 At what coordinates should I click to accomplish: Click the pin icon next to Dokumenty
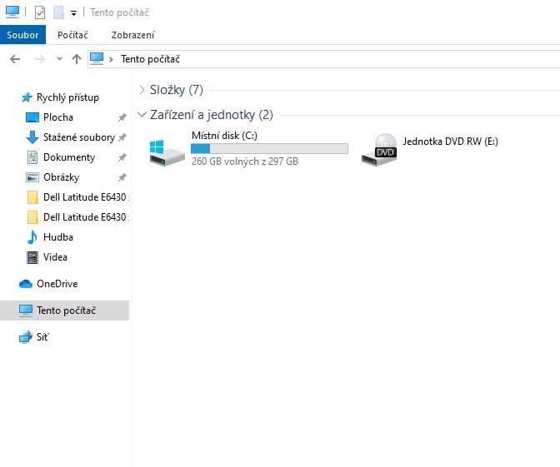(x=122, y=157)
